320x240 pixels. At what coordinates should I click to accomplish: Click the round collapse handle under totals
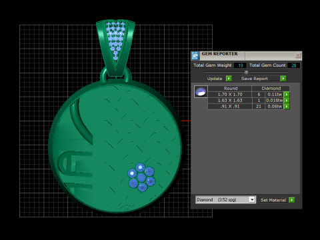pos(246,72)
